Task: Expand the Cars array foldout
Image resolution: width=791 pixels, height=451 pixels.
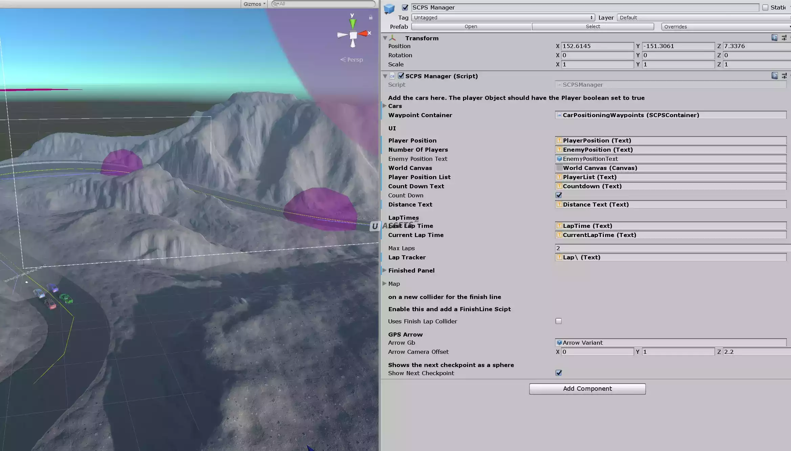Action: (384, 106)
